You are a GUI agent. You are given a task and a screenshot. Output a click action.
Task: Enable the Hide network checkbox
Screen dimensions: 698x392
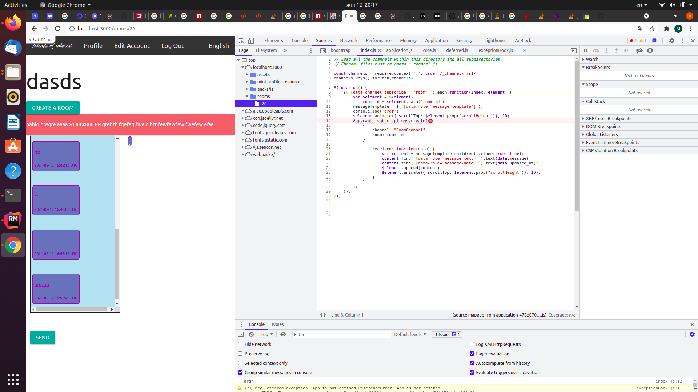click(240, 344)
